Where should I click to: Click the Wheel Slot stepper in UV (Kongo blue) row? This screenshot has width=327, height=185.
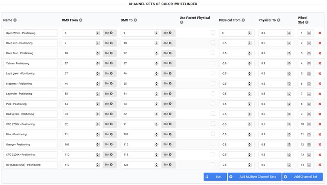[309, 165]
